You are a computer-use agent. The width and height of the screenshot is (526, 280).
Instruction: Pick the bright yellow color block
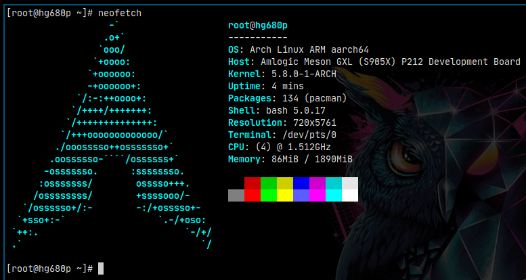285,195
